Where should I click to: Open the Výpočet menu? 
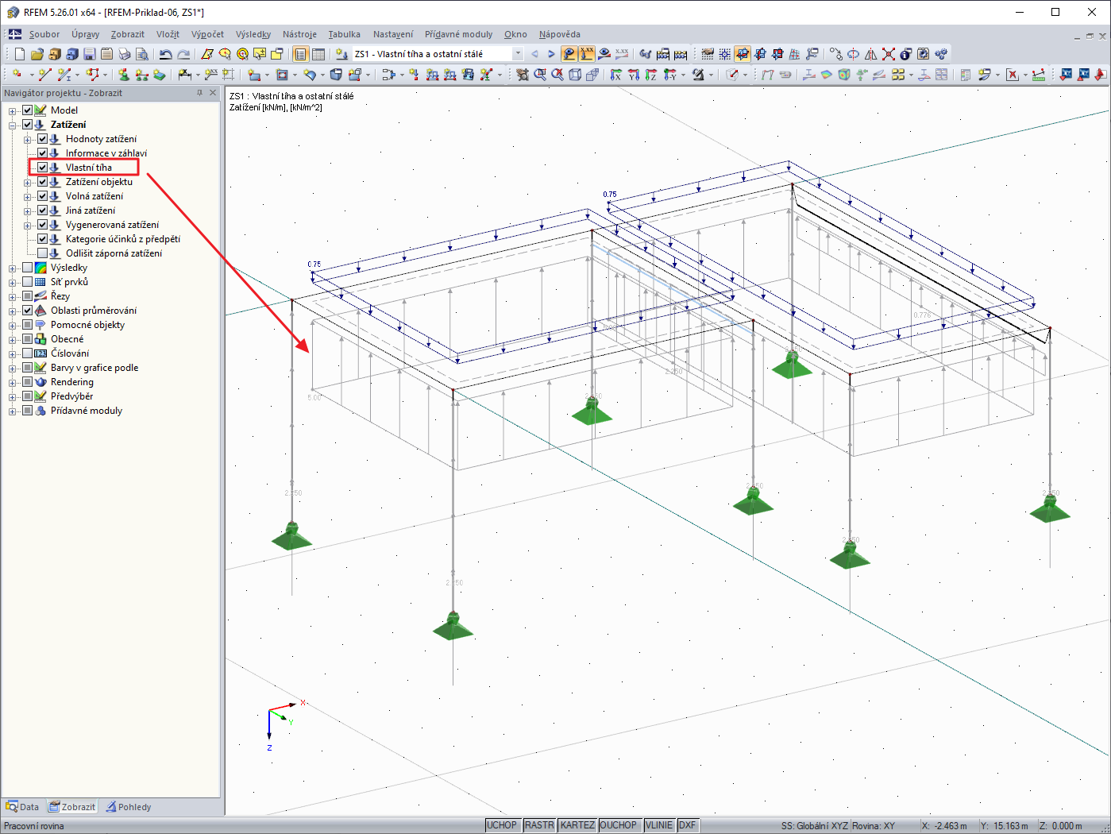(x=207, y=34)
